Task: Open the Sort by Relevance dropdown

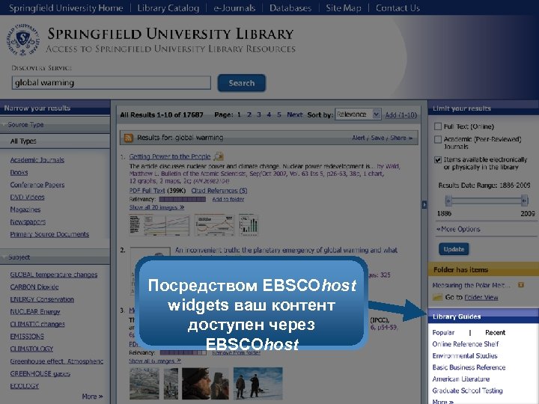Action: tap(358, 114)
